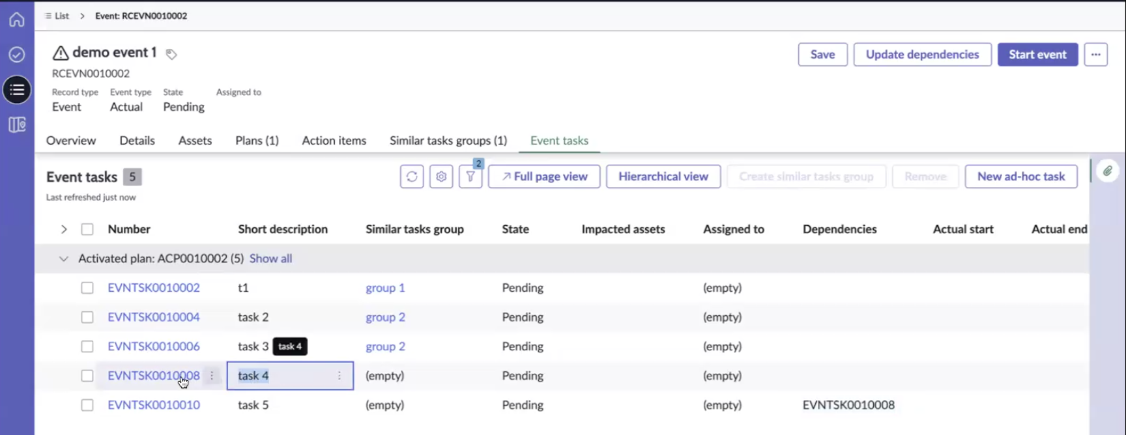Switch to the Details tab

tap(137, 141)
